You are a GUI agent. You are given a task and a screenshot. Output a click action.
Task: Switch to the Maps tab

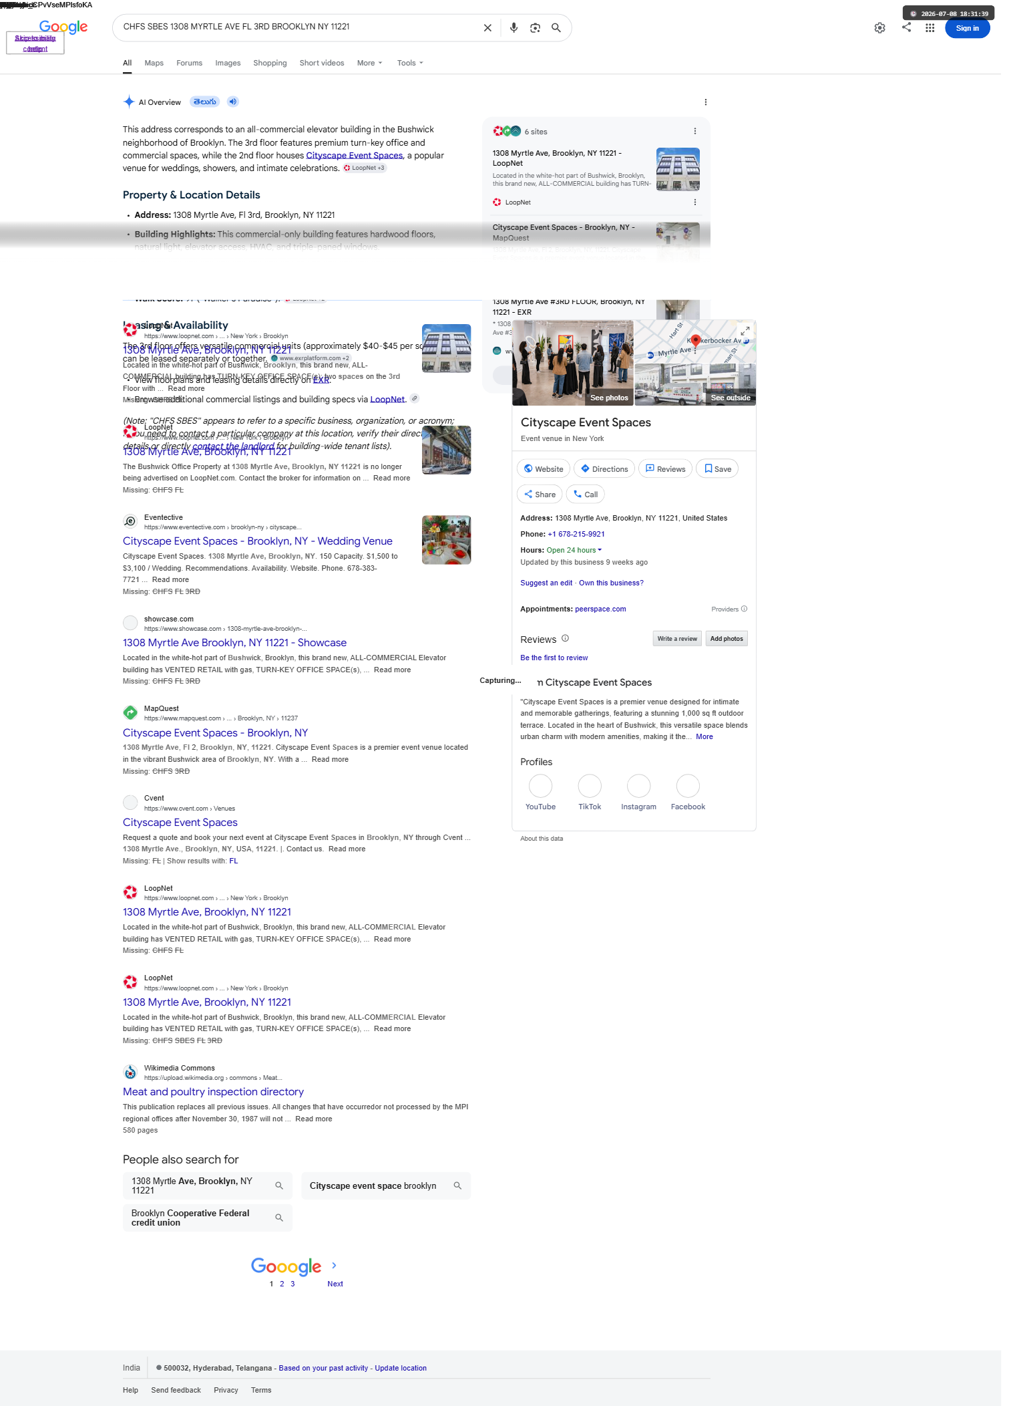tap(154, 63)
